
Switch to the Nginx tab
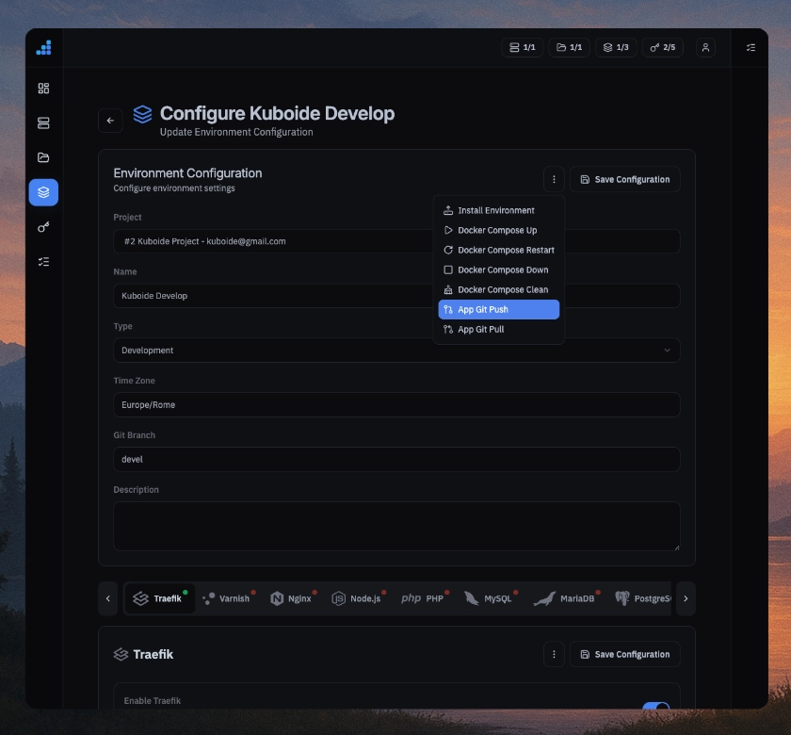pyautogui.click(x=291, y=598)
